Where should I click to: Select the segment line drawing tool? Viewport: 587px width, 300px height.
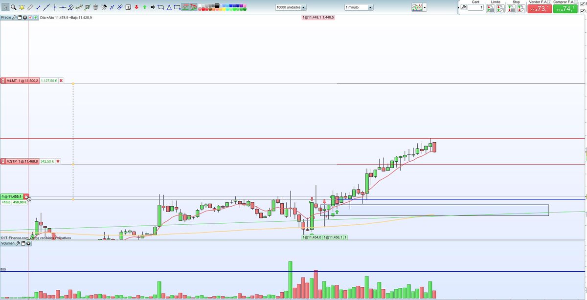(38, 7)
